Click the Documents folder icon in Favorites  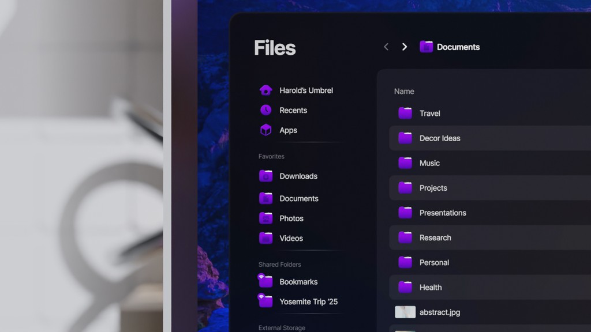tap(265, 198)
